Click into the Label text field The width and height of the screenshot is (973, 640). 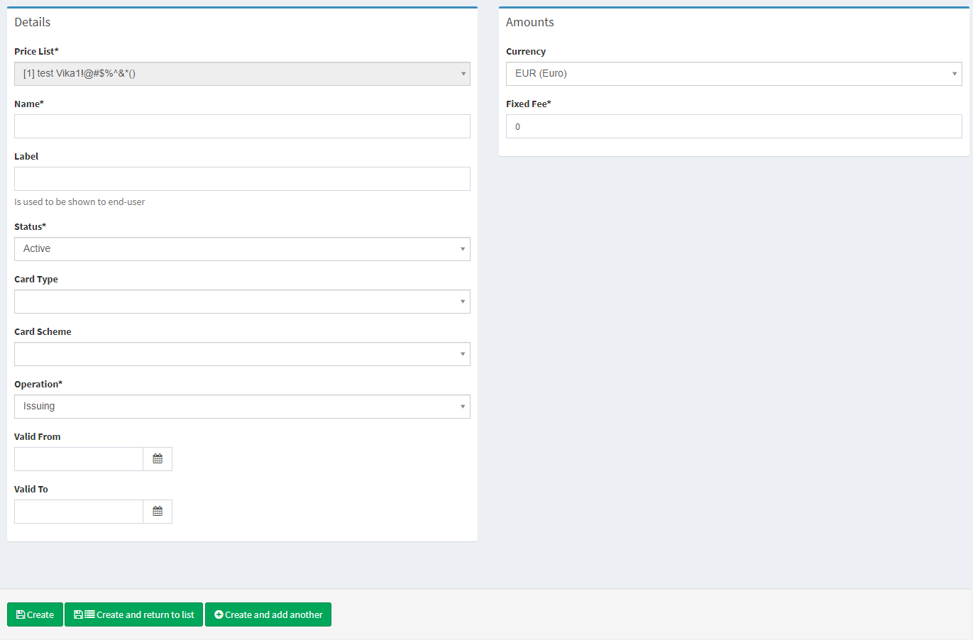coord(241,179)
